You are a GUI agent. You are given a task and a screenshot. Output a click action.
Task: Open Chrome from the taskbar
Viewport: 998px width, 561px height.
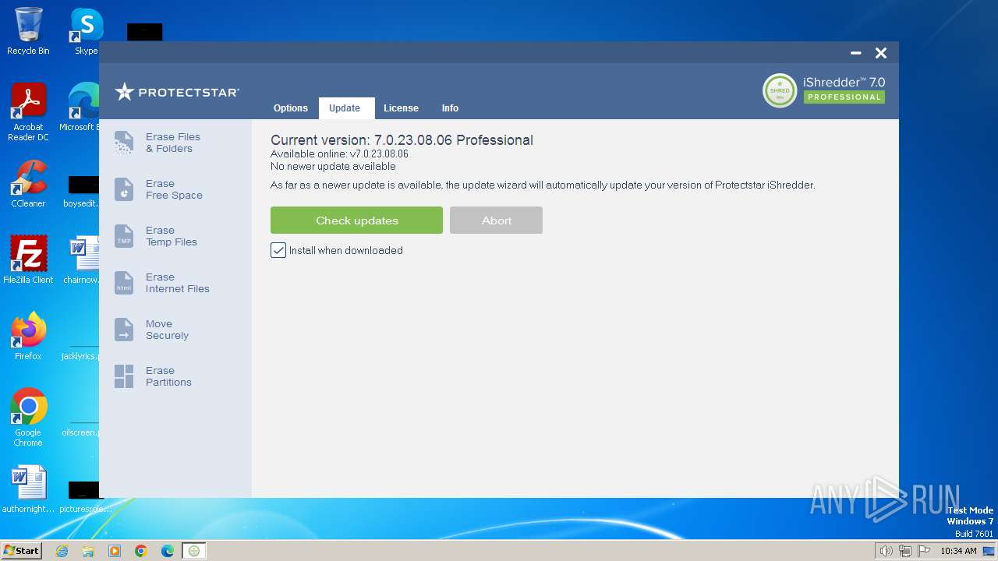[x=141, y=551]
